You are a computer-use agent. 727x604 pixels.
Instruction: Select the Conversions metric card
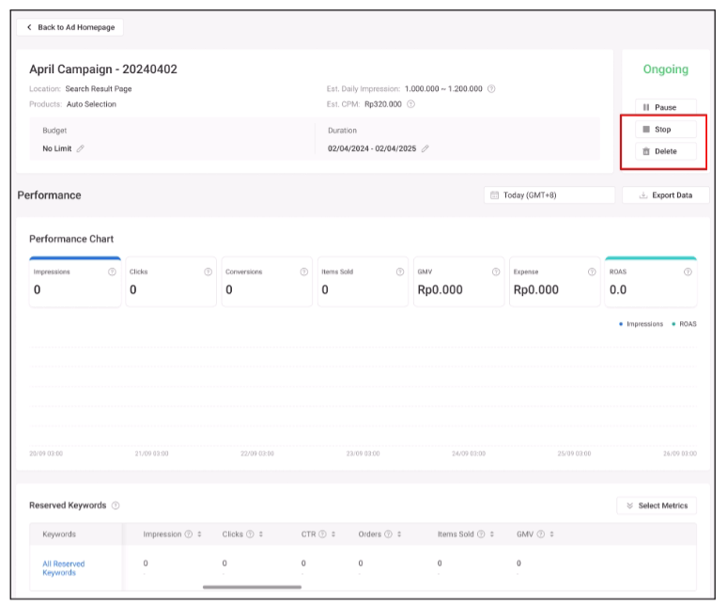tap(267, 282)
